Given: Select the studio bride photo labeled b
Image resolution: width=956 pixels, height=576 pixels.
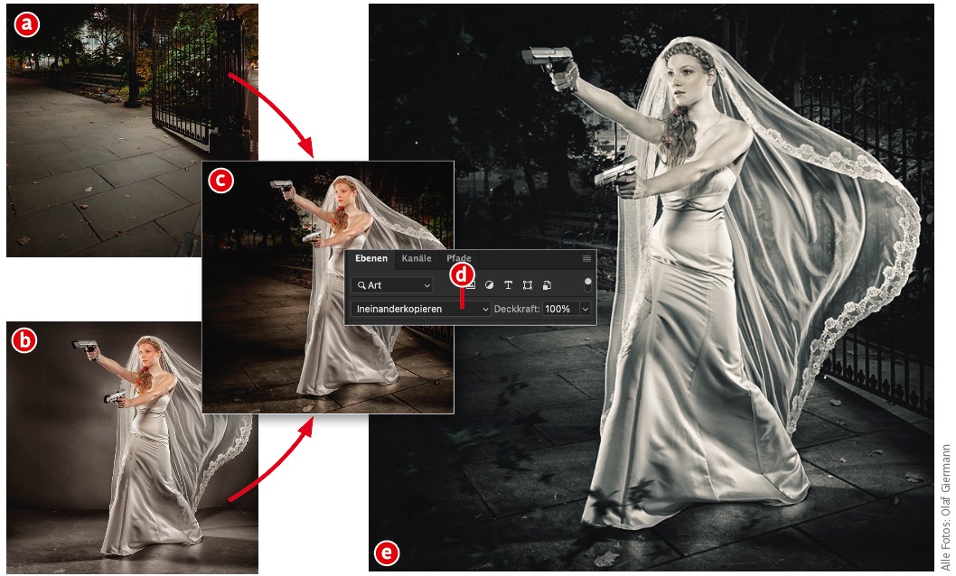Looking at the screenshot, I should (x=132, y=448).
